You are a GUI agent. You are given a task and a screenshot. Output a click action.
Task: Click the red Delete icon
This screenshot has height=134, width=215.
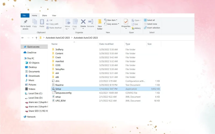83,22
